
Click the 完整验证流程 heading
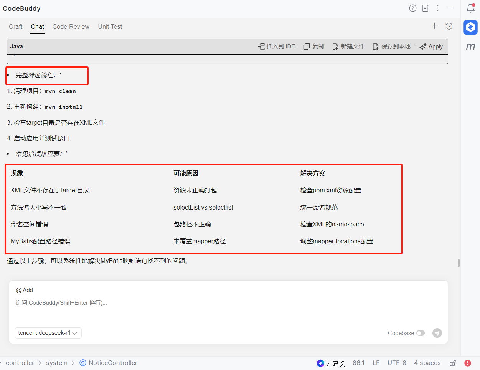tap(38, 75)
